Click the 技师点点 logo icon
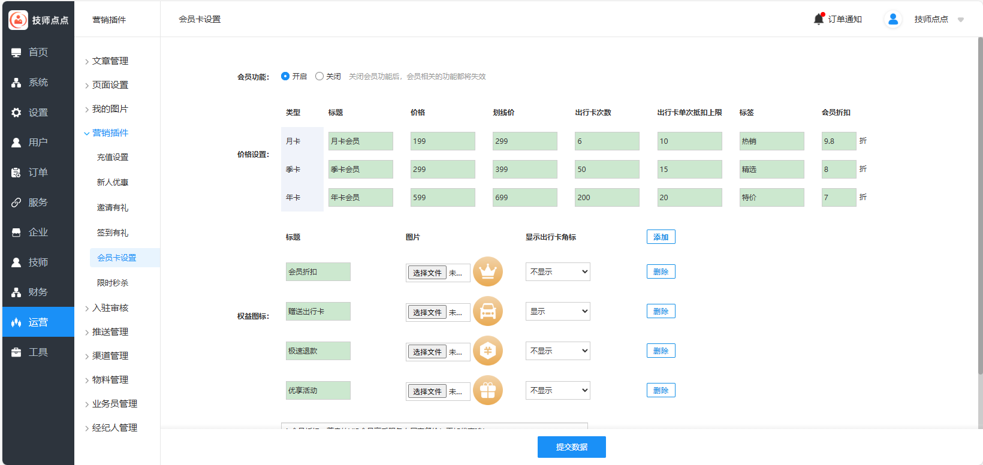Screen dimensions: 983x465 click(18, 20)
